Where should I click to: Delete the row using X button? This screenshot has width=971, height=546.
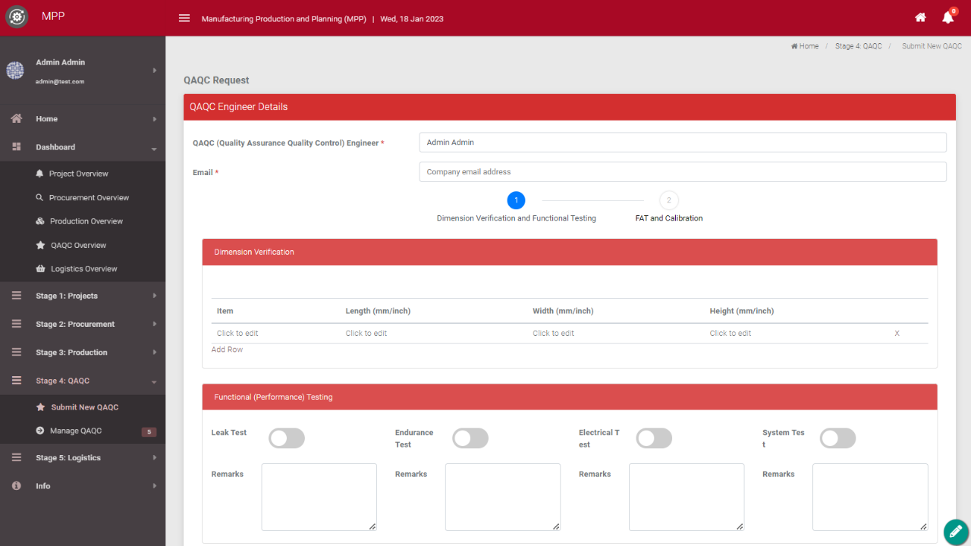click(x=897, y=334)
